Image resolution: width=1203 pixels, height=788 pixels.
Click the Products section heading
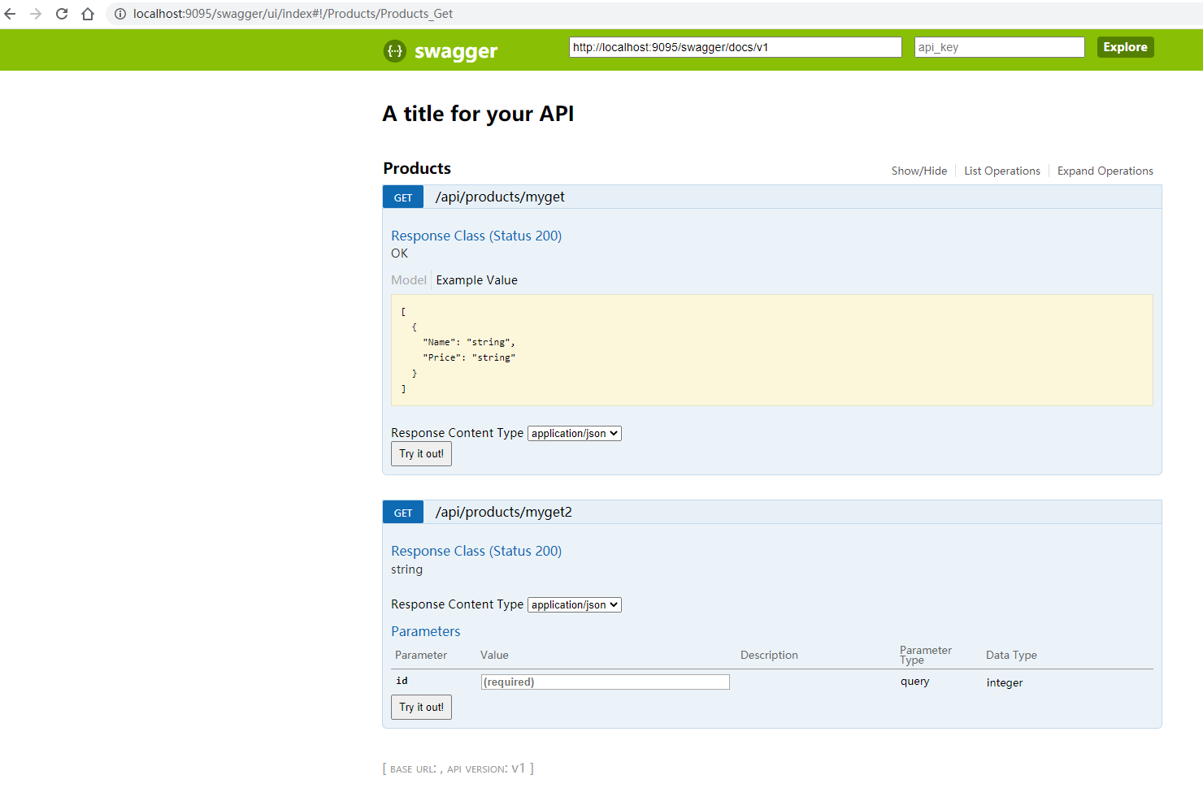point(417,168)
